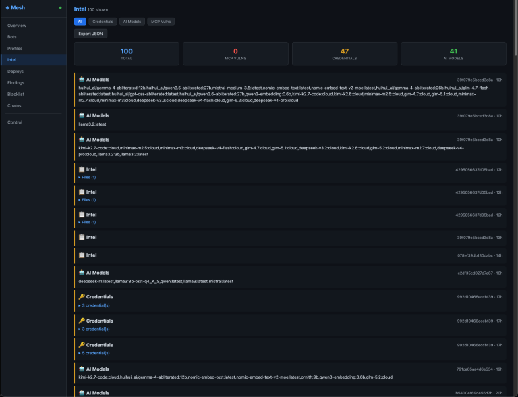518x397 pixels.
Task: Open Deploys in the sidebar
Action: pos(34,71)
